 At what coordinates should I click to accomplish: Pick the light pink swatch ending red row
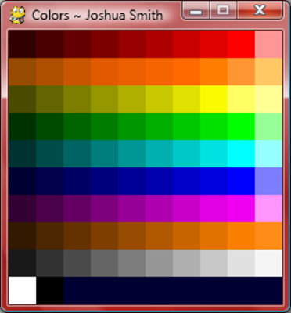tap(268, 44)
